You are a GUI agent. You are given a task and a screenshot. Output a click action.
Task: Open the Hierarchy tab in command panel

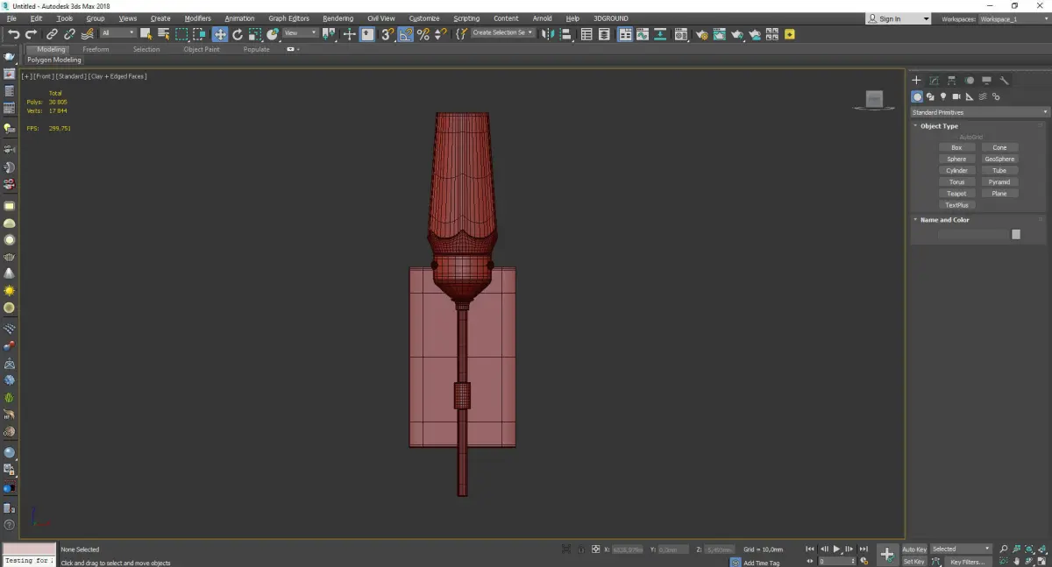pyautogui.click(x=952, y=80)
